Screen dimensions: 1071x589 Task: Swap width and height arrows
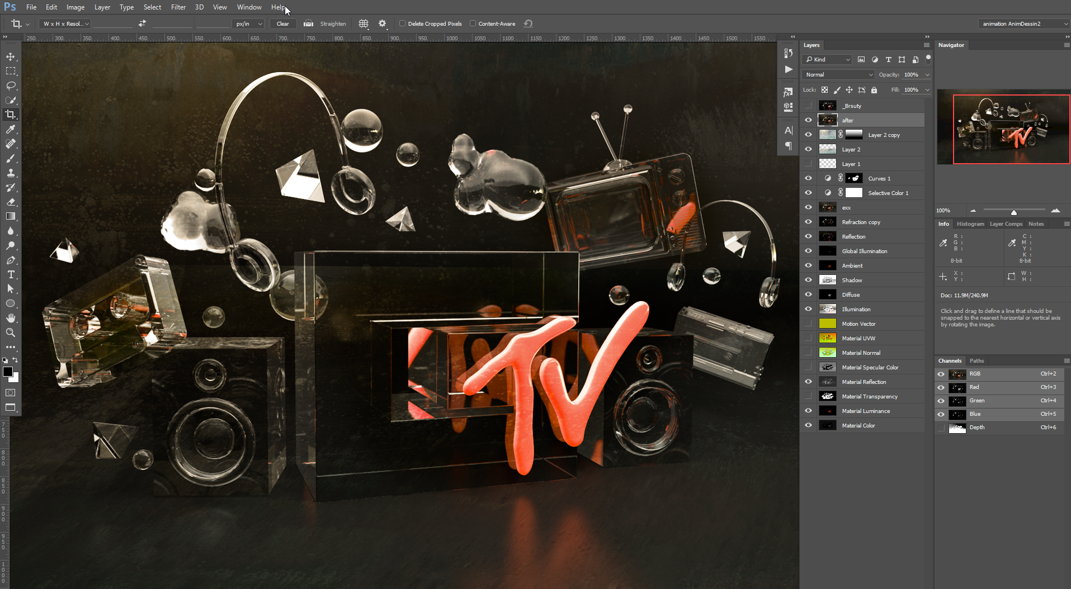click(x=142, y=23)
